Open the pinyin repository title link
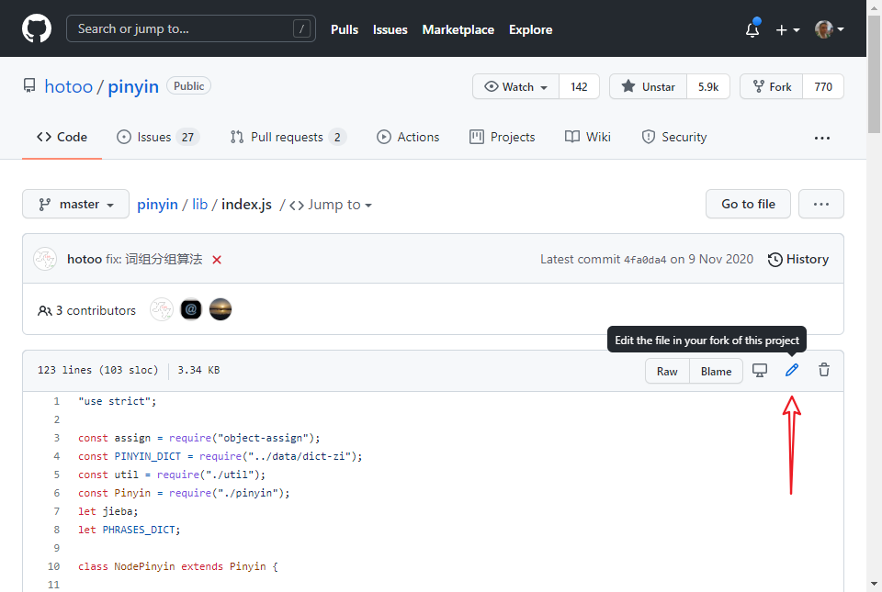 pyautogui.click(x=133, y=86)
